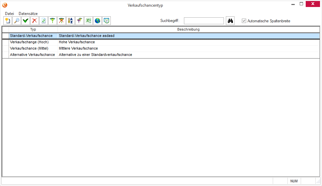
Task: Click into the Suchbegriff input field
Action: (x=204, y=21)
